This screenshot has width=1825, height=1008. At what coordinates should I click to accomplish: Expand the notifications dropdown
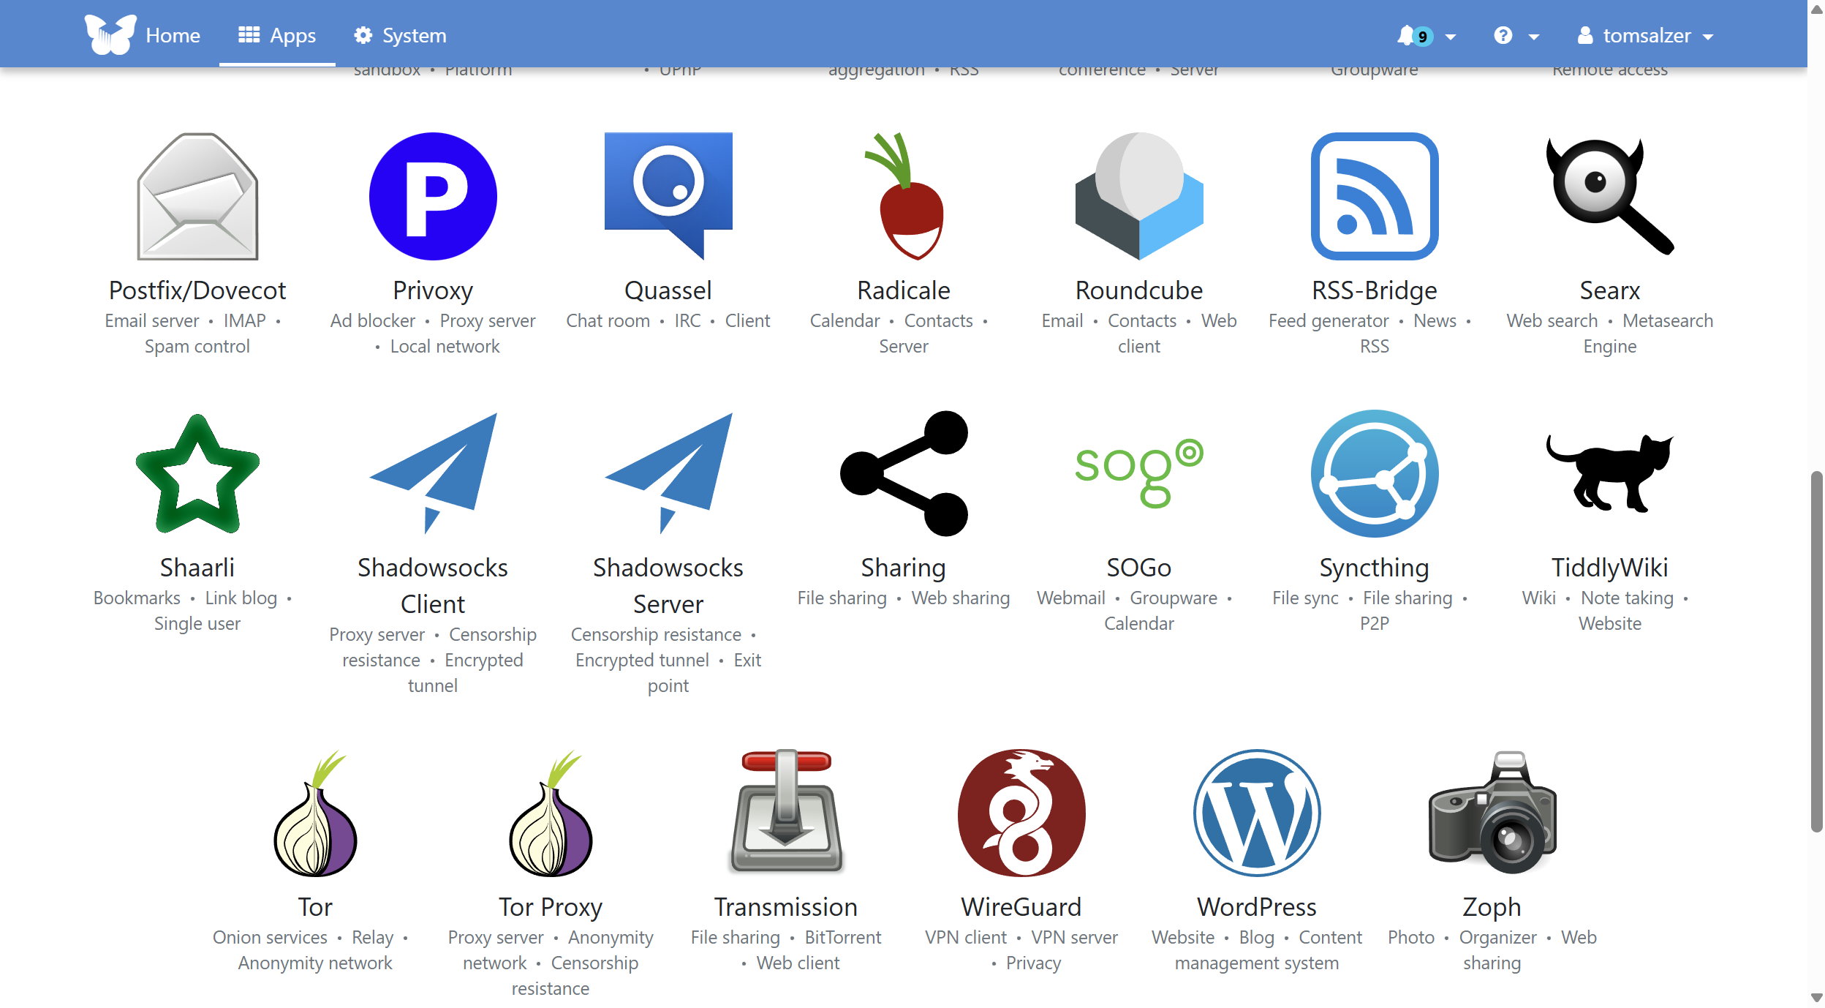coord(1424,35)
